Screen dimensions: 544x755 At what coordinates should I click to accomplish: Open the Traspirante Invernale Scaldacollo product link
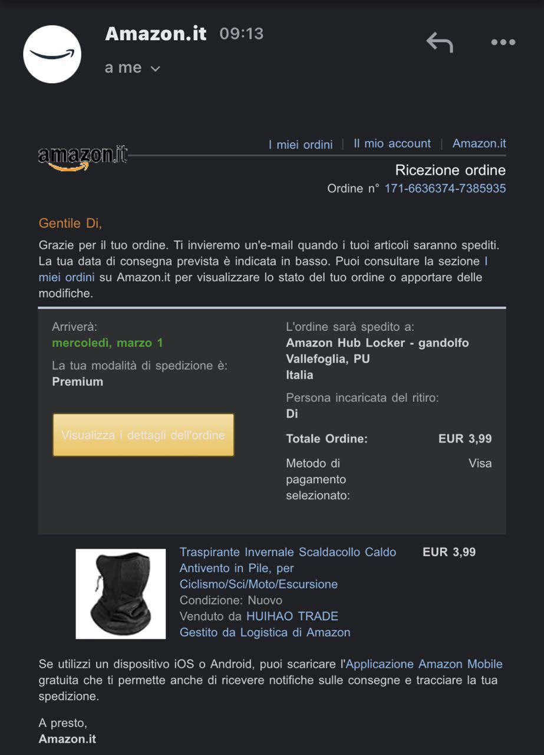288,568
